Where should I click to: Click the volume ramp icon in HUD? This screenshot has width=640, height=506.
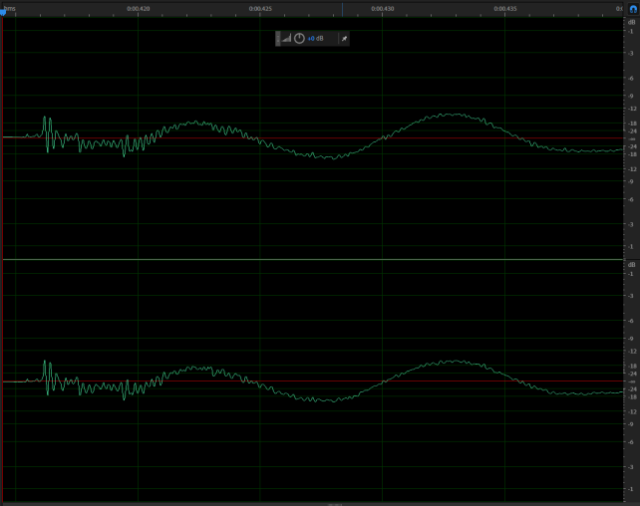287,38
